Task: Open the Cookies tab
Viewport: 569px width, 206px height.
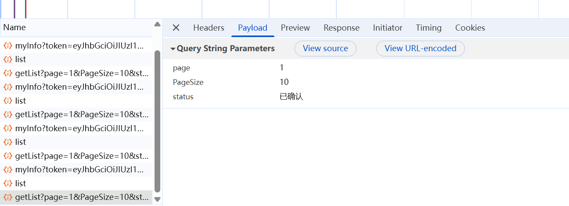Action: [x=470, y=28]
